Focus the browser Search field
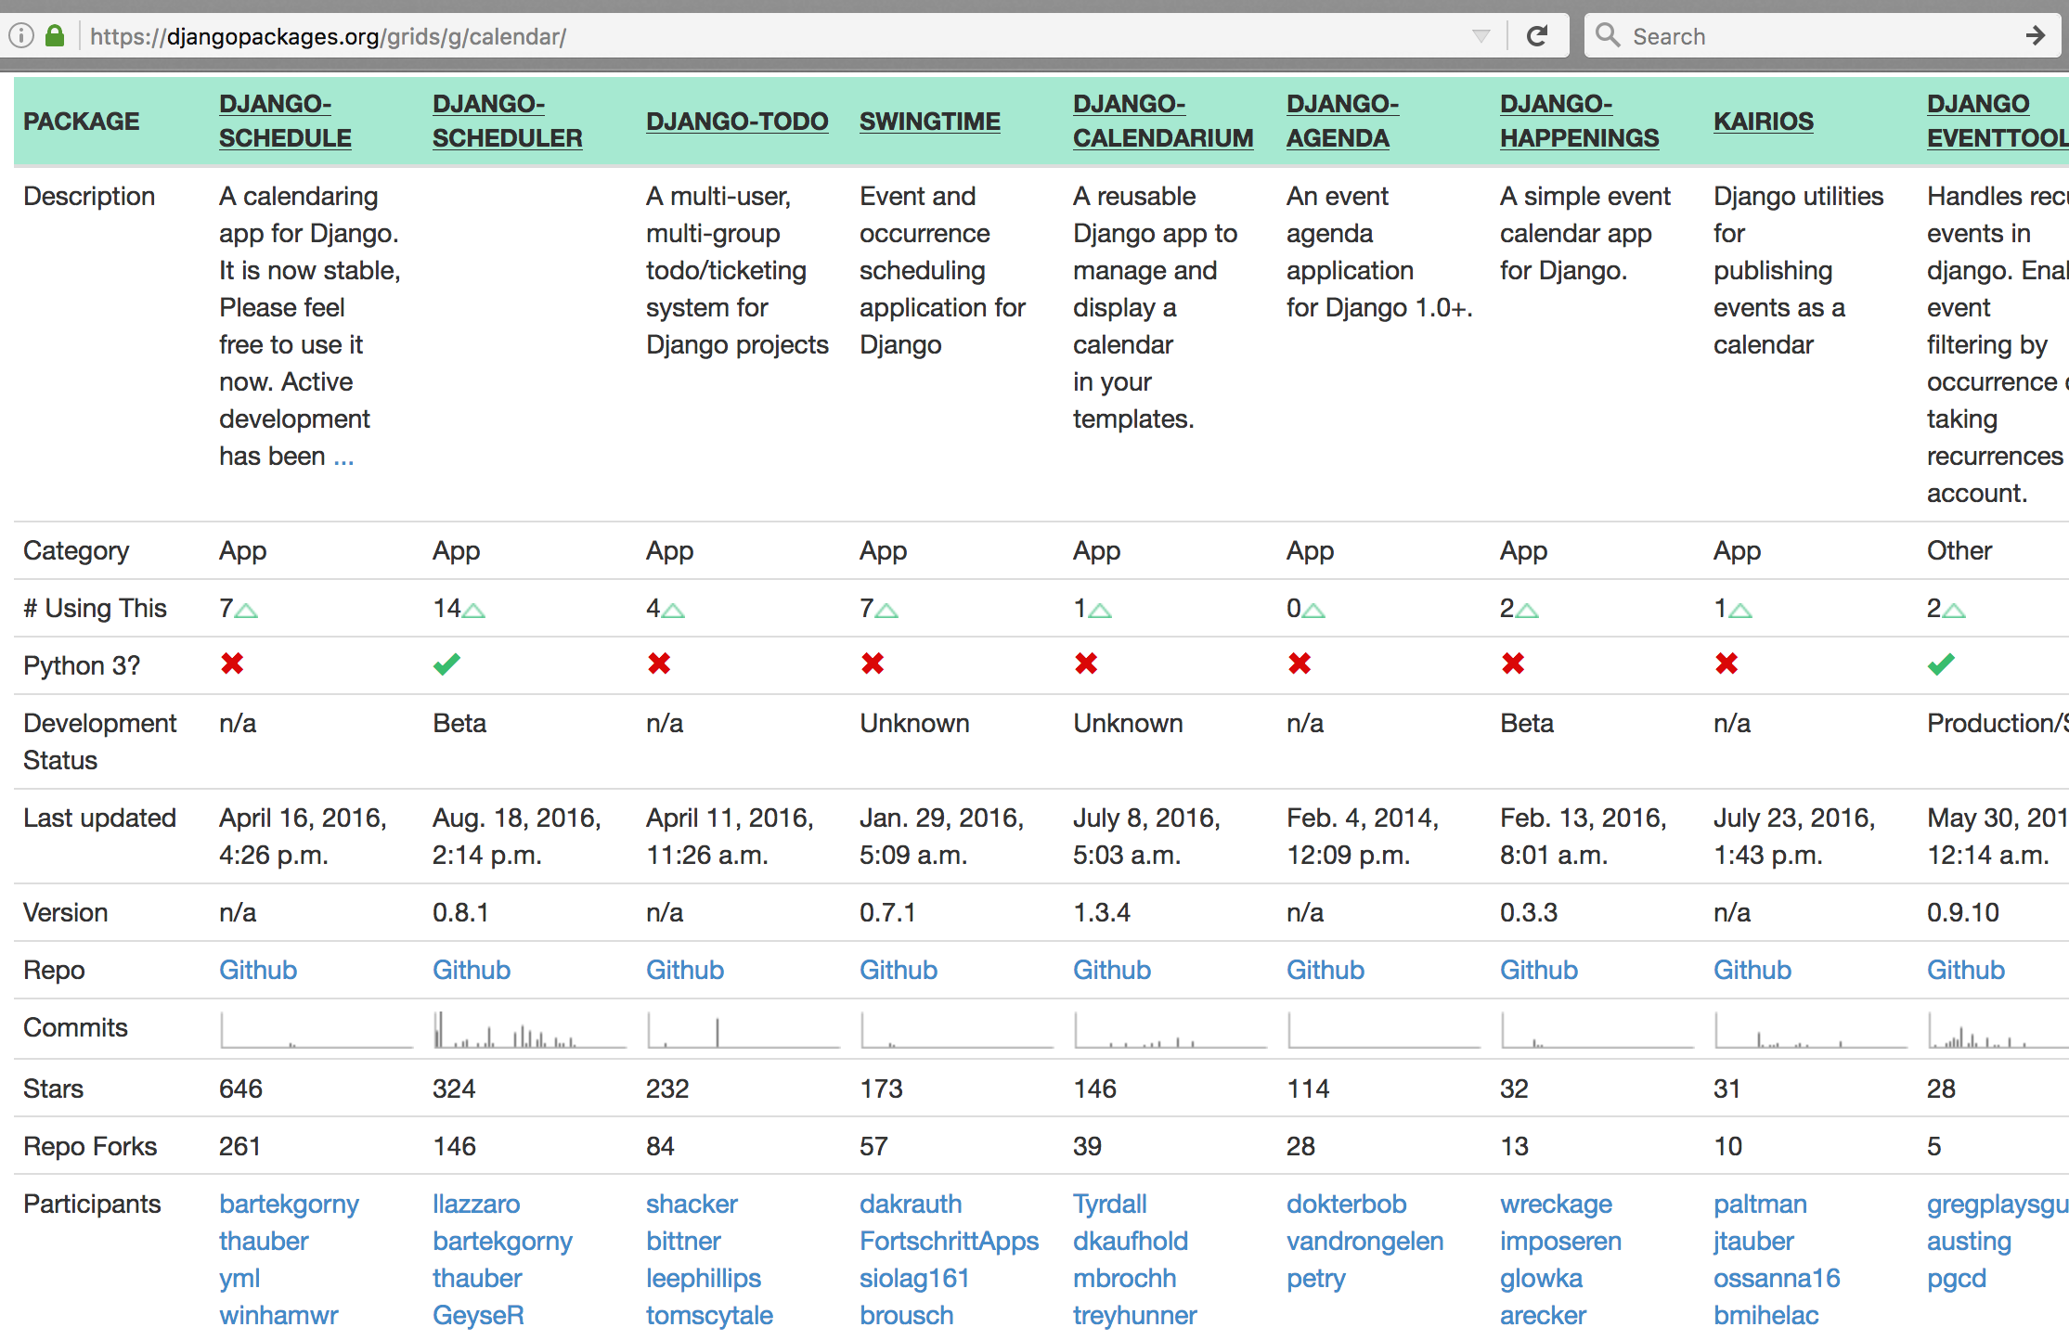The height and width of the screenshot is (1340, 2069). click(1822, 36)
